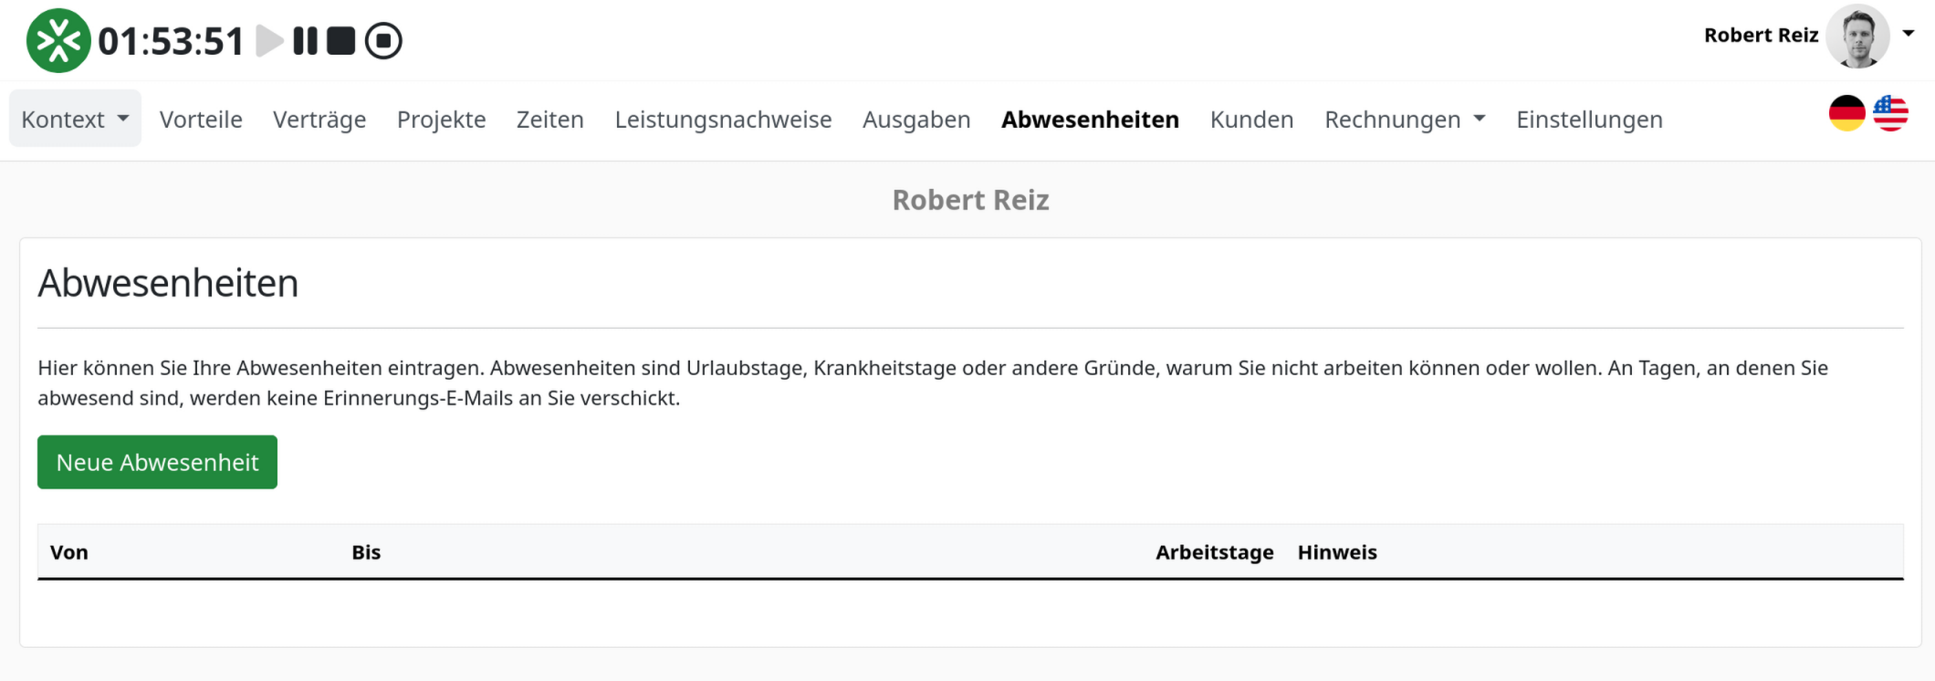
Task: Click the green app logo icon
Action: pos(58,40)
